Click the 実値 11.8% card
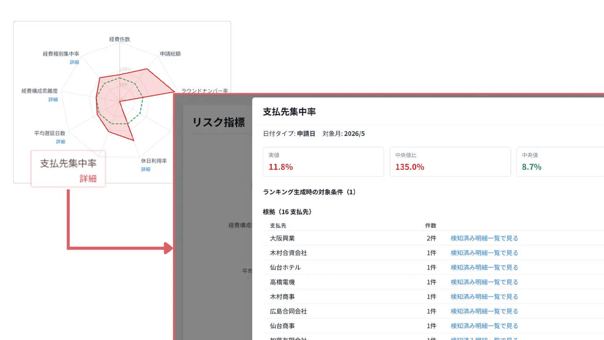Image resolution: width=604 pixels, height=340 pixels. [x=323, y=161]
